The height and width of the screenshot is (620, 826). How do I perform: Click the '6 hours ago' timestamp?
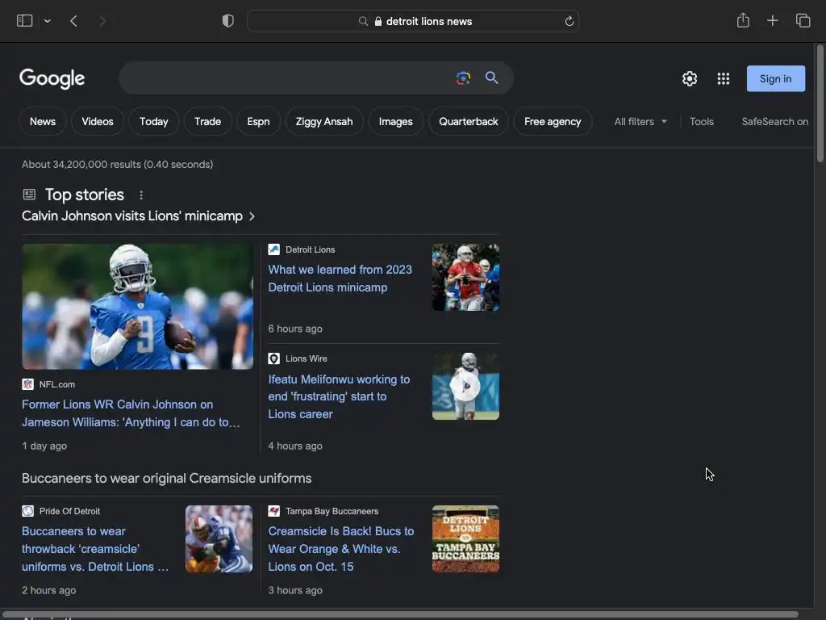295,329
